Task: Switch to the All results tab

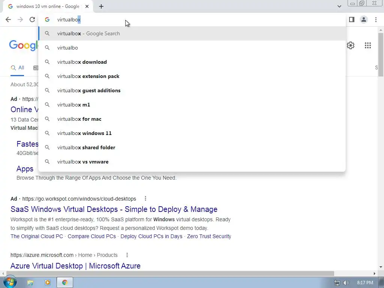Action: pyautogui.click(x=17, y=68)
